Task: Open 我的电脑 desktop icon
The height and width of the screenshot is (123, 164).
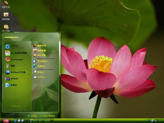Action: click(6, 16)
